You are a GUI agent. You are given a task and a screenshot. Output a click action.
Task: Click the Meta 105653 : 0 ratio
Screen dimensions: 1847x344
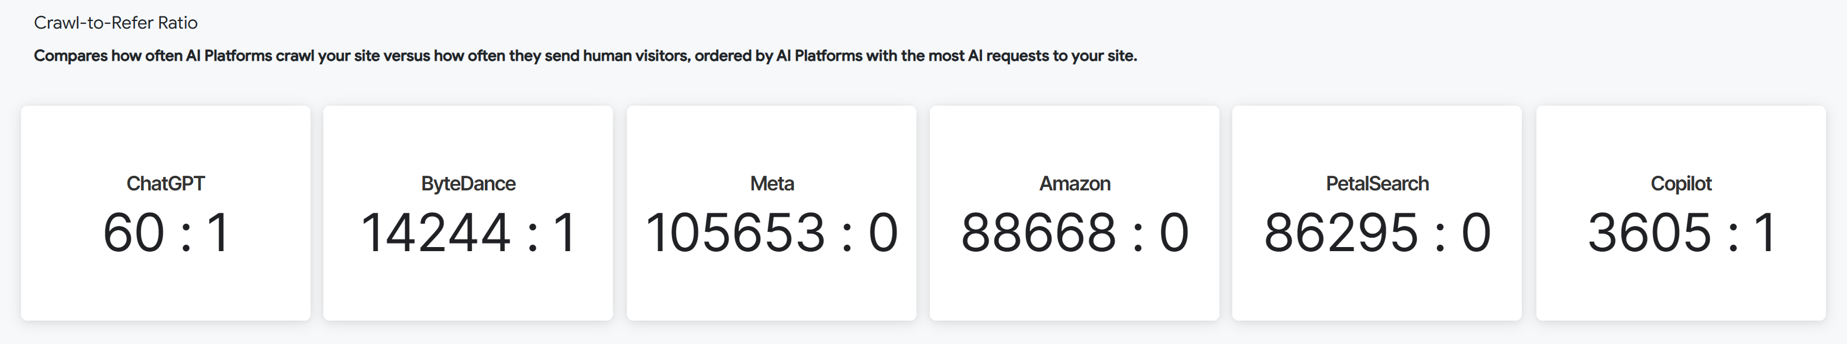771,233
